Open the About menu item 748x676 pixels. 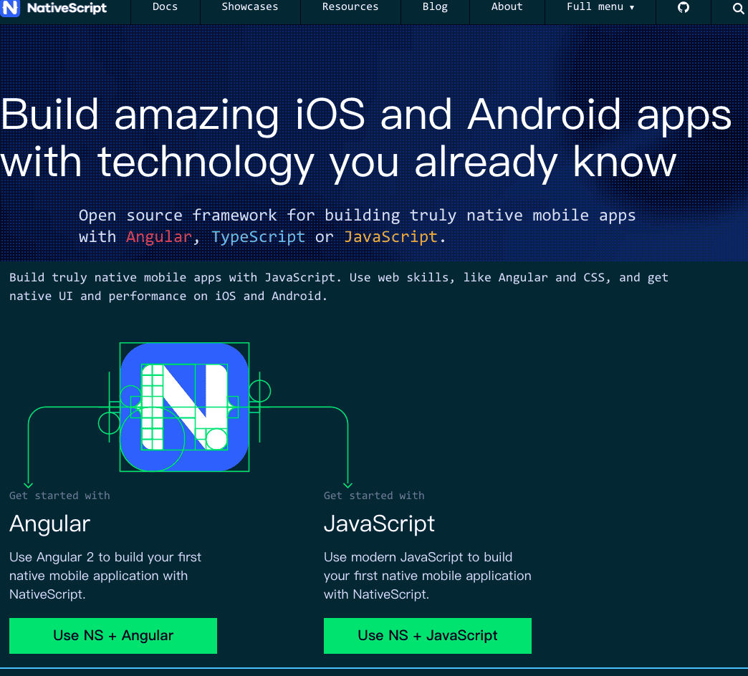507,7
